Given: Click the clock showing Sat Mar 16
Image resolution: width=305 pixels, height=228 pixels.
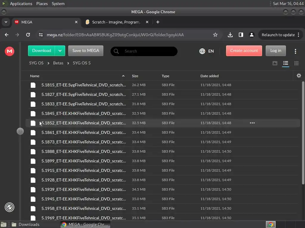Looking at the screenshot, I should (x=288, y=4).
